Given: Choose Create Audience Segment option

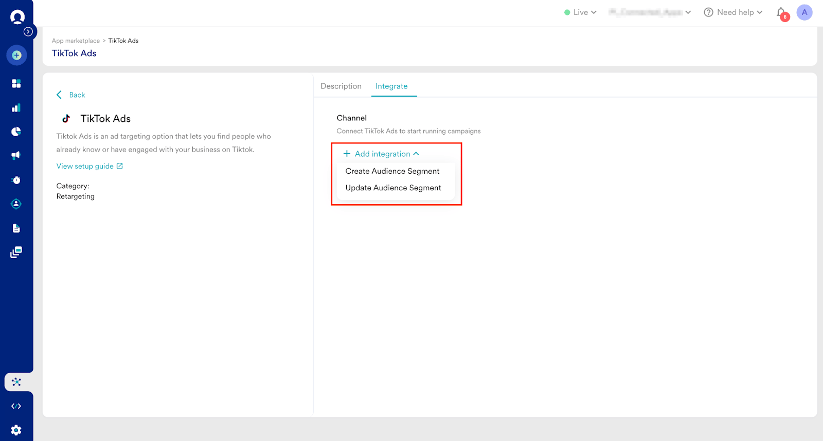Looking at the screenshot, I should click(x=392, y=171).
